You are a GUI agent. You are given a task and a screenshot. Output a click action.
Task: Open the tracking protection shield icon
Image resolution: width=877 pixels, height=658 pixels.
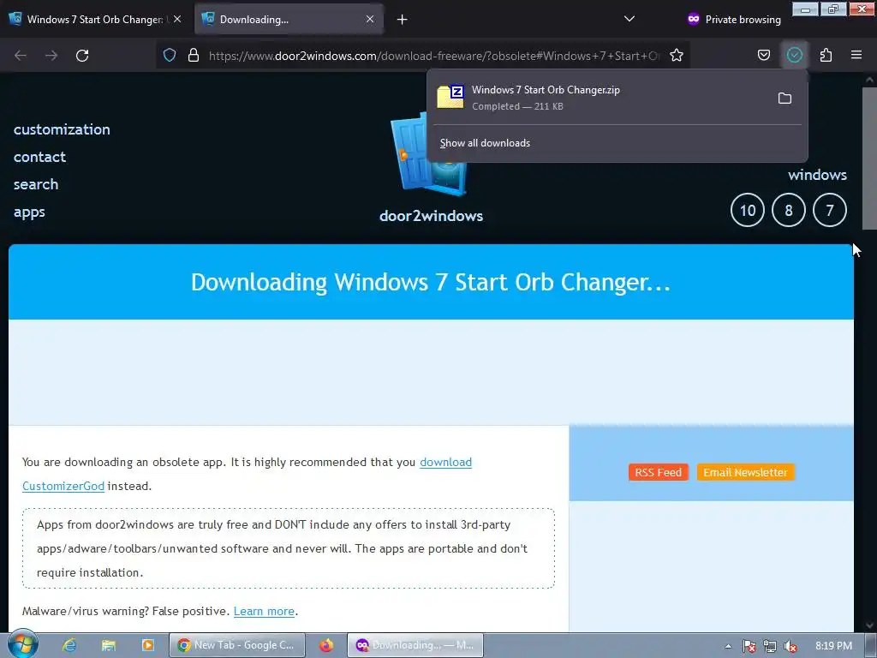pos(170,56)
